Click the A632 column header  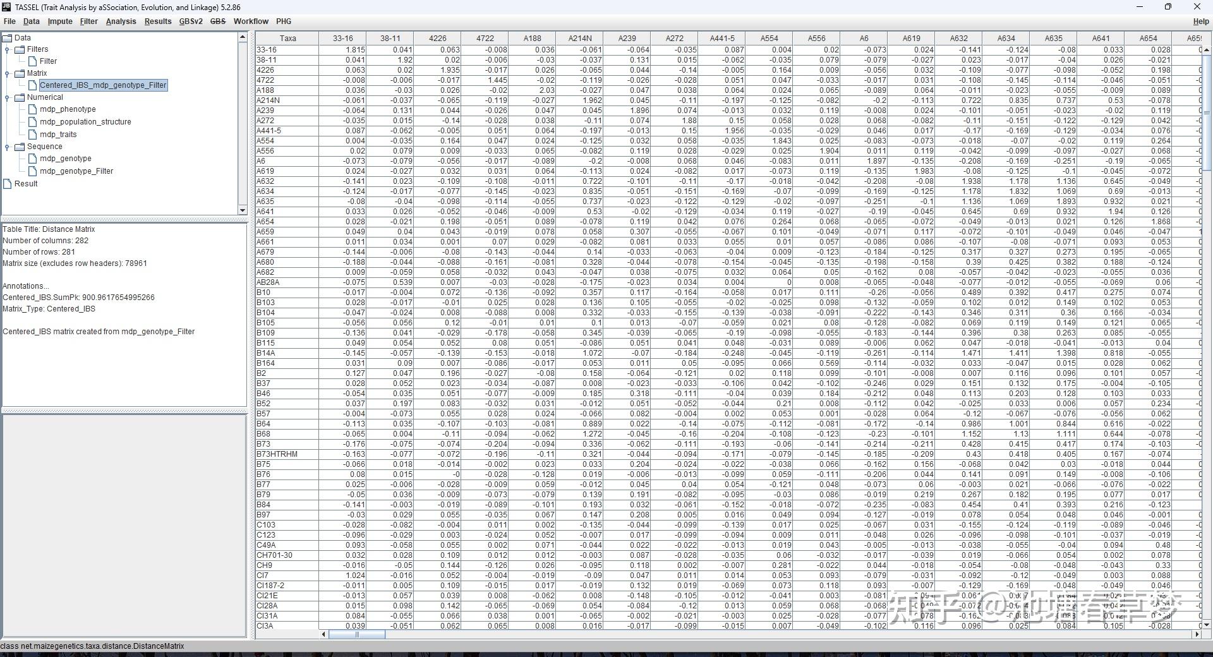pos(959,39)
